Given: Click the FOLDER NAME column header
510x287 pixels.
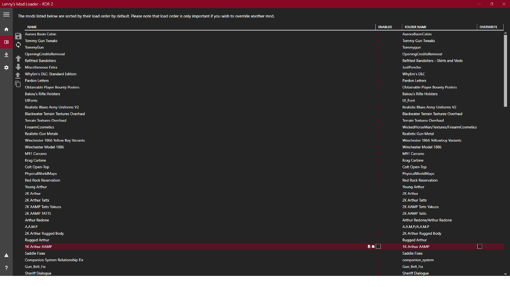Looking at the screenshot, I should click(x=415, y=27).
